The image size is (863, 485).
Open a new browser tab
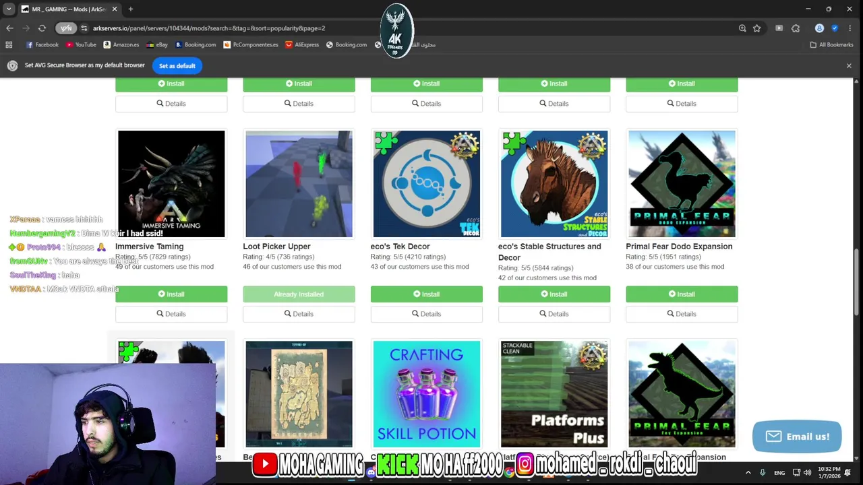pos(131,9)
